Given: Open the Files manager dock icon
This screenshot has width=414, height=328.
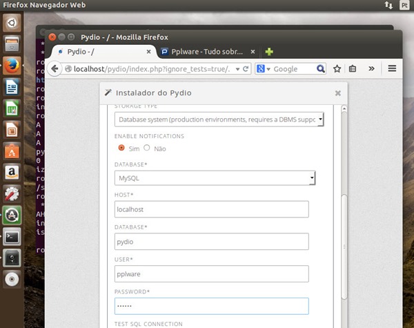Looking at the screenshot, I should pos(12,44).
